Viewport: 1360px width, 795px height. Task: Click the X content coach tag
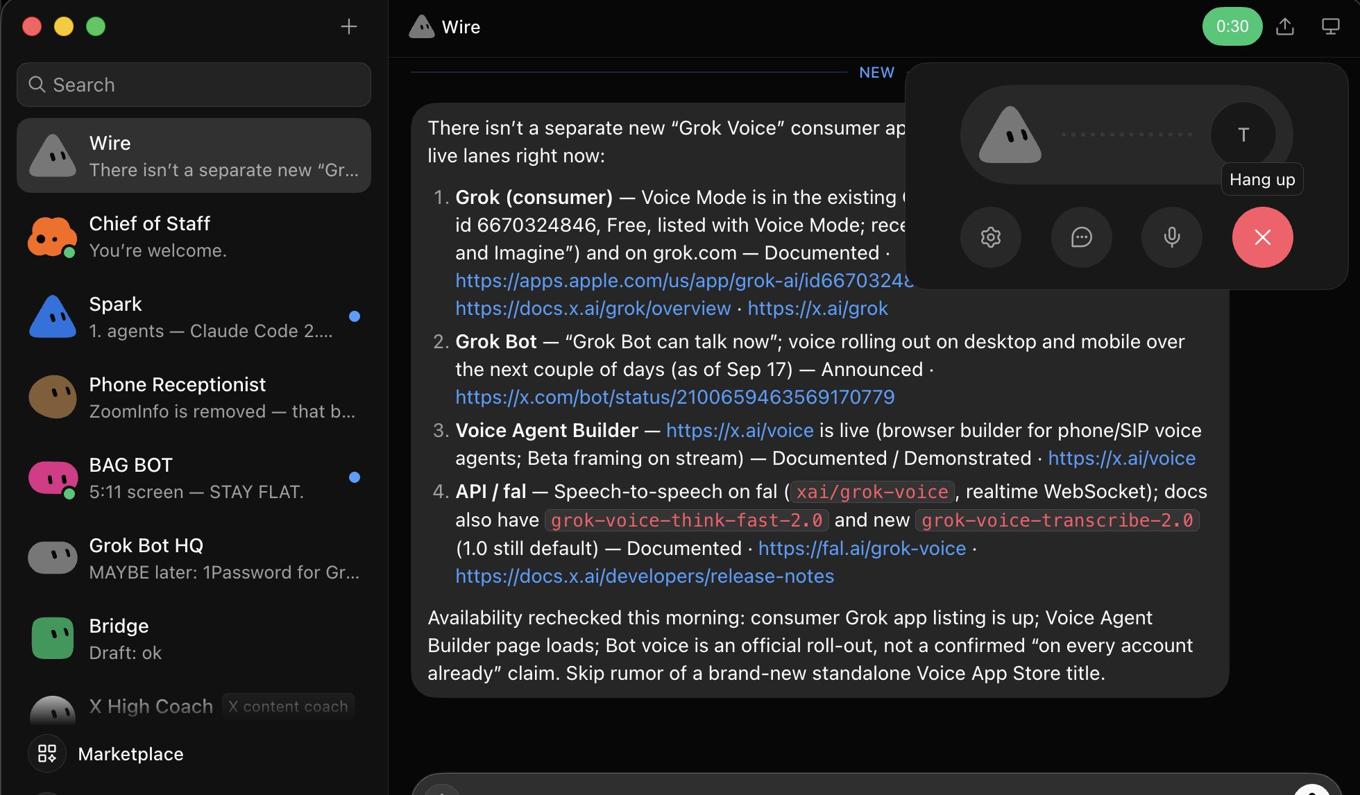click(x=288, y=706)
